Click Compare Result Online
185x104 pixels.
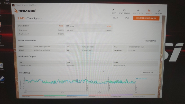[x=146, y=18]
